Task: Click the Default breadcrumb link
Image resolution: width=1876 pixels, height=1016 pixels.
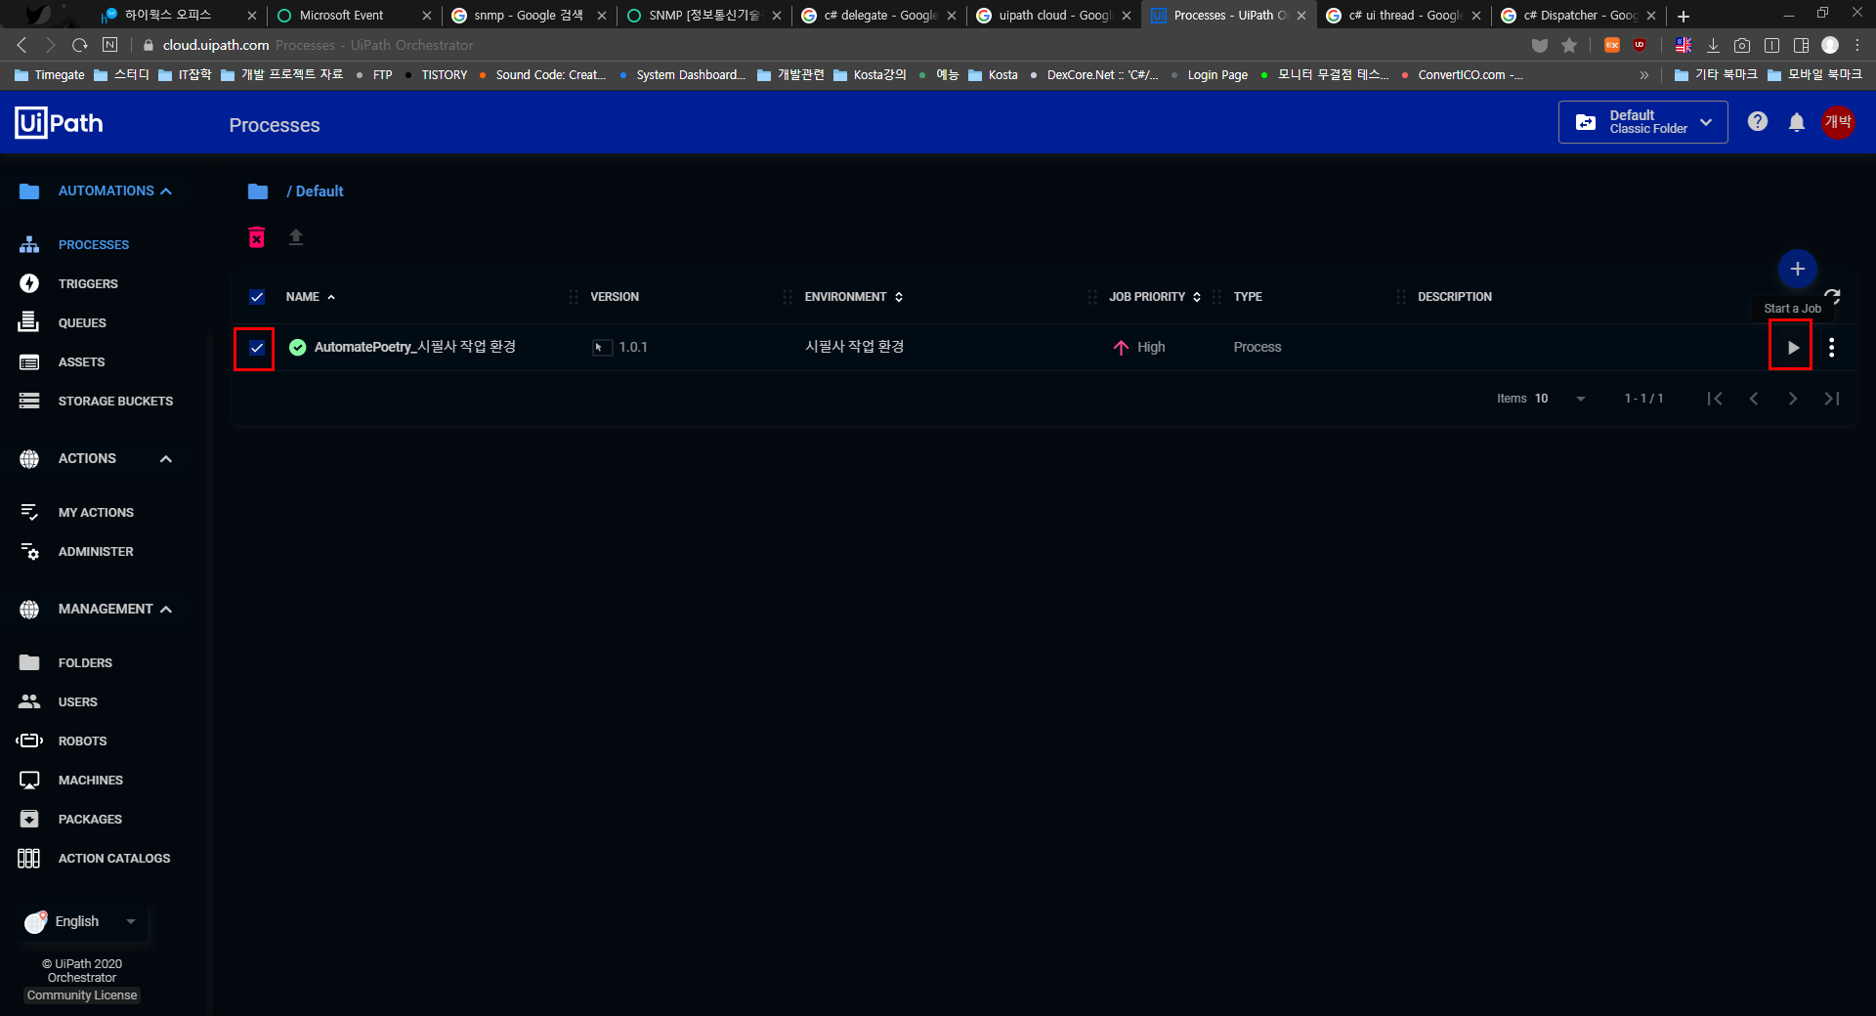Action: click(x=320, y=191)
